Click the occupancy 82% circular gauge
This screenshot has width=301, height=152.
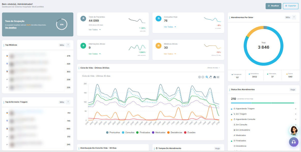tap(62, 24)
